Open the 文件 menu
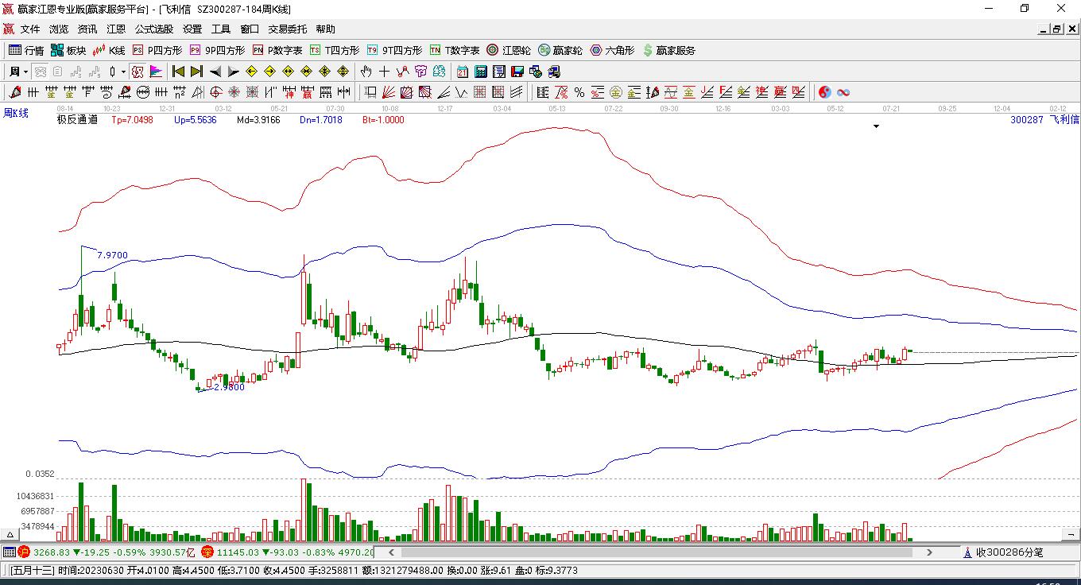 point(30,29)
